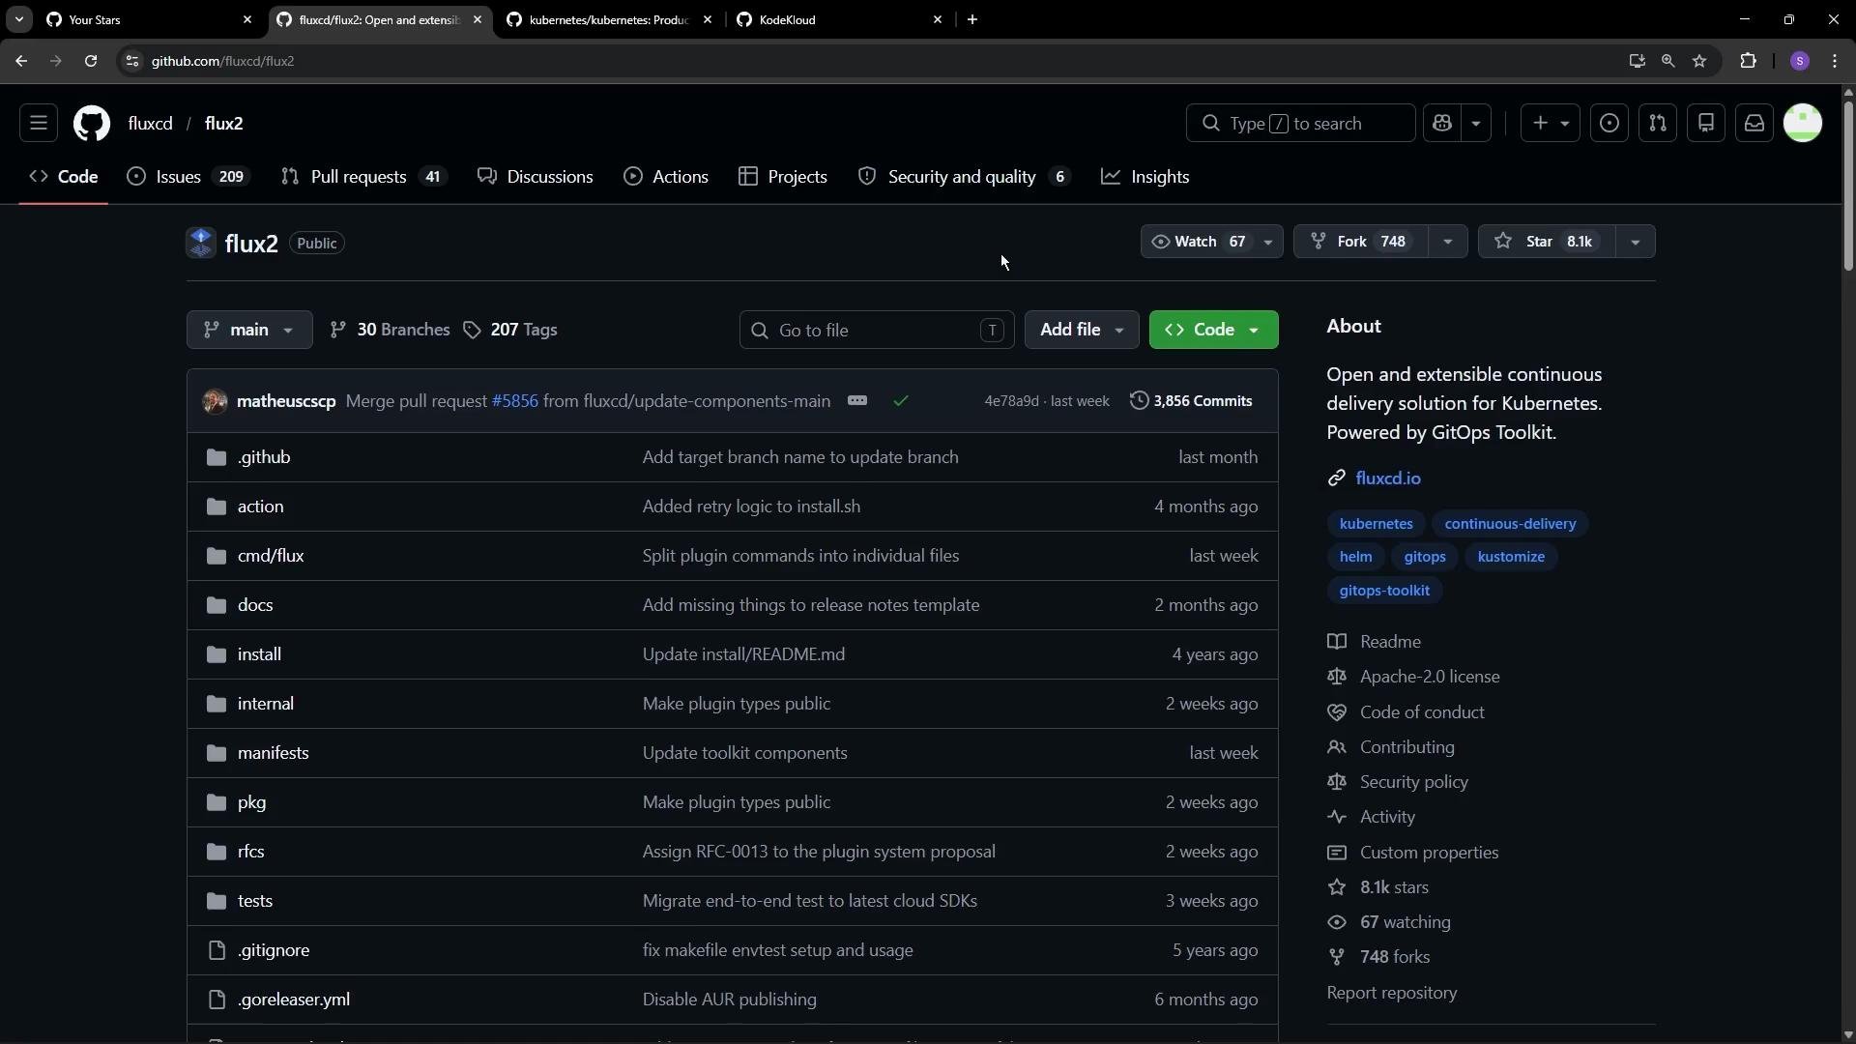
Task: Select the gitops-toolkit topic tag
Action: 1384,591
